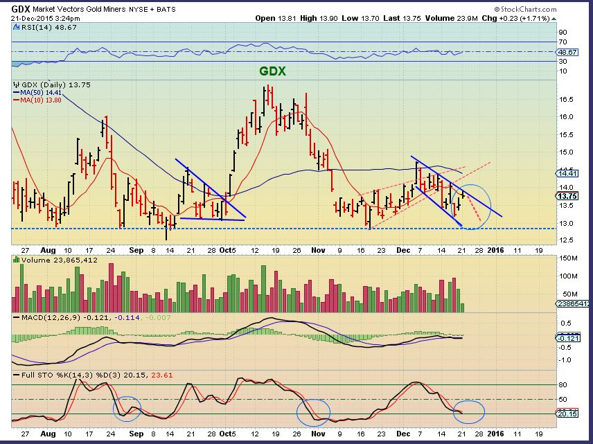The width and height of the screenshot is (593, 444).
Task: Click the MACD(12,26,9) -0.121 label
Action: pos(62,318)
